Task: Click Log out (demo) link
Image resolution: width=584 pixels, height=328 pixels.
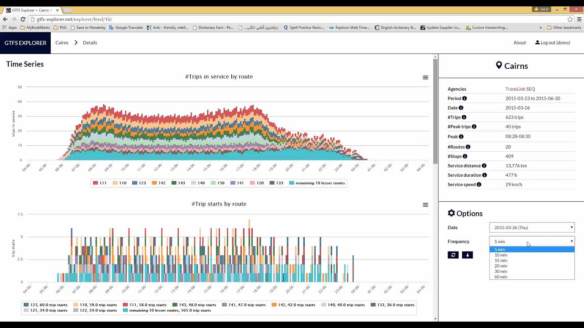Action: 553,43
